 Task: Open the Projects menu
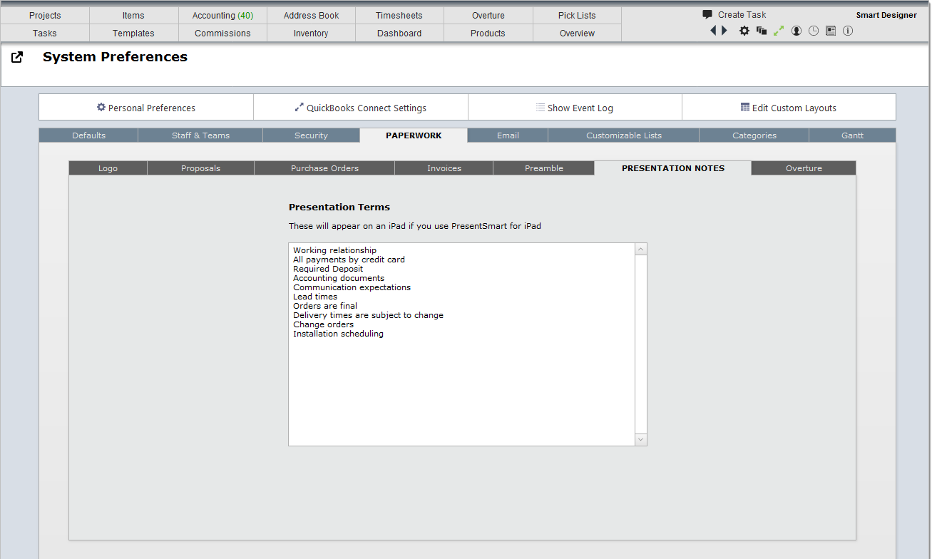coord(45,15)
